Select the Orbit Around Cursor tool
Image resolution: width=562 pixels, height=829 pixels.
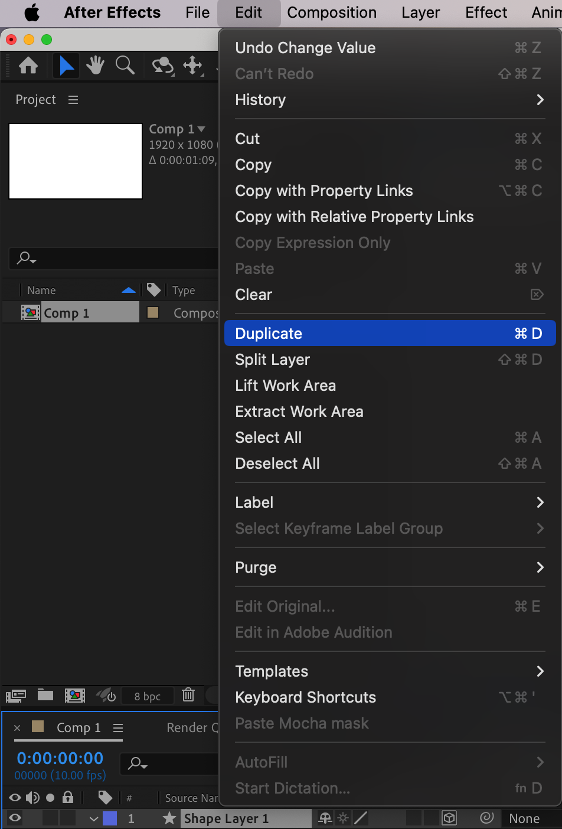(x=162, y=65)
